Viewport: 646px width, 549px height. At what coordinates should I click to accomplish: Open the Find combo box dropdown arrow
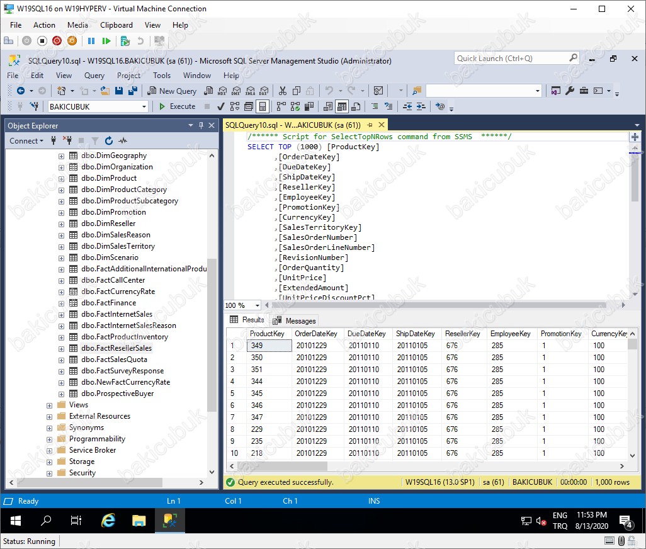pyautogui.click(x=537, y=91)
